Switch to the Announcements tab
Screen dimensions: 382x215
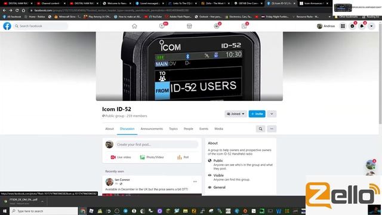click(x=152, y=129)
